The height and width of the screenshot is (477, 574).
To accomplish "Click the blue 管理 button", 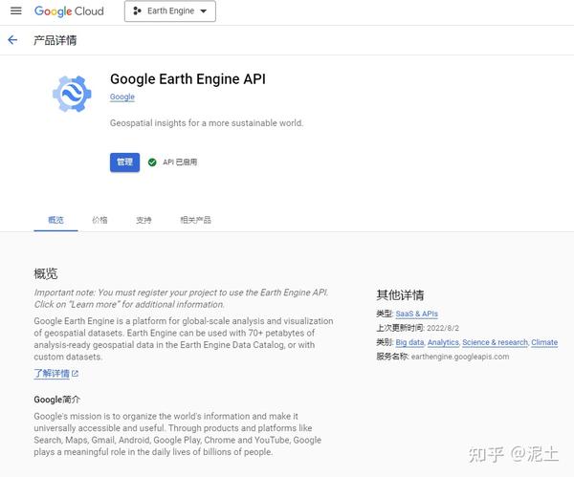I will click(x=125, y=163).
